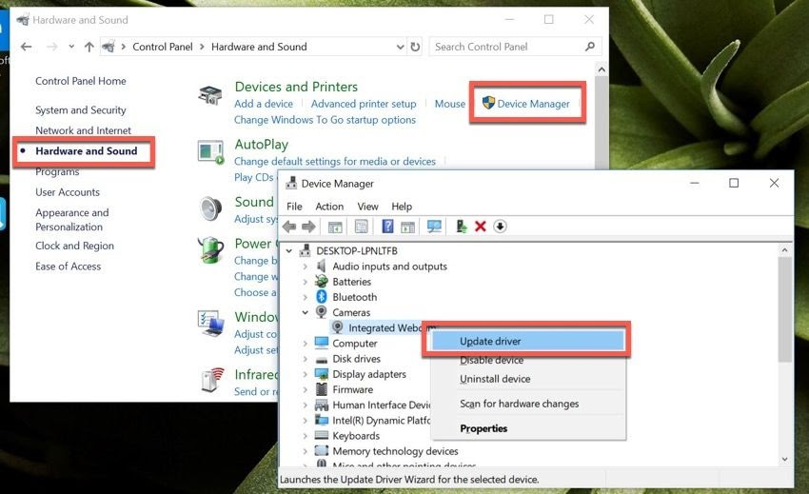The height and width of the screenshot is (494, 809).
Task: Click the Device Manager vertical scrollbar thumb
Action: pyautogui.click(x=785, y=309)
